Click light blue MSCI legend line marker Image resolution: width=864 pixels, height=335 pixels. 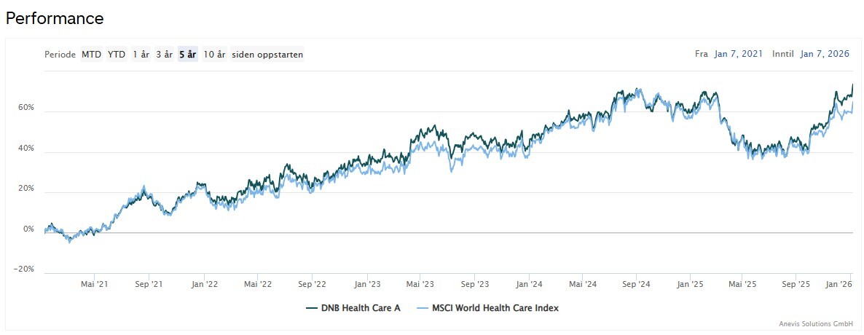coord(423,308)
